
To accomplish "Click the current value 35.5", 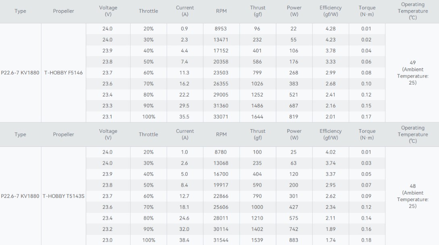I will tap(185, 117).
